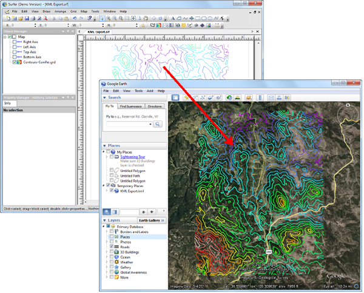Enable the 3D Buildings layer checkbox

coord(112,252)
